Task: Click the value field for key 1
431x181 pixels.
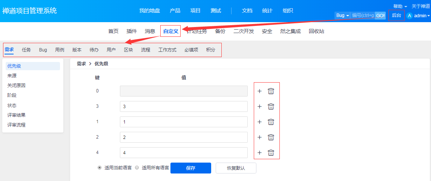Action: [x=184, y=122]
